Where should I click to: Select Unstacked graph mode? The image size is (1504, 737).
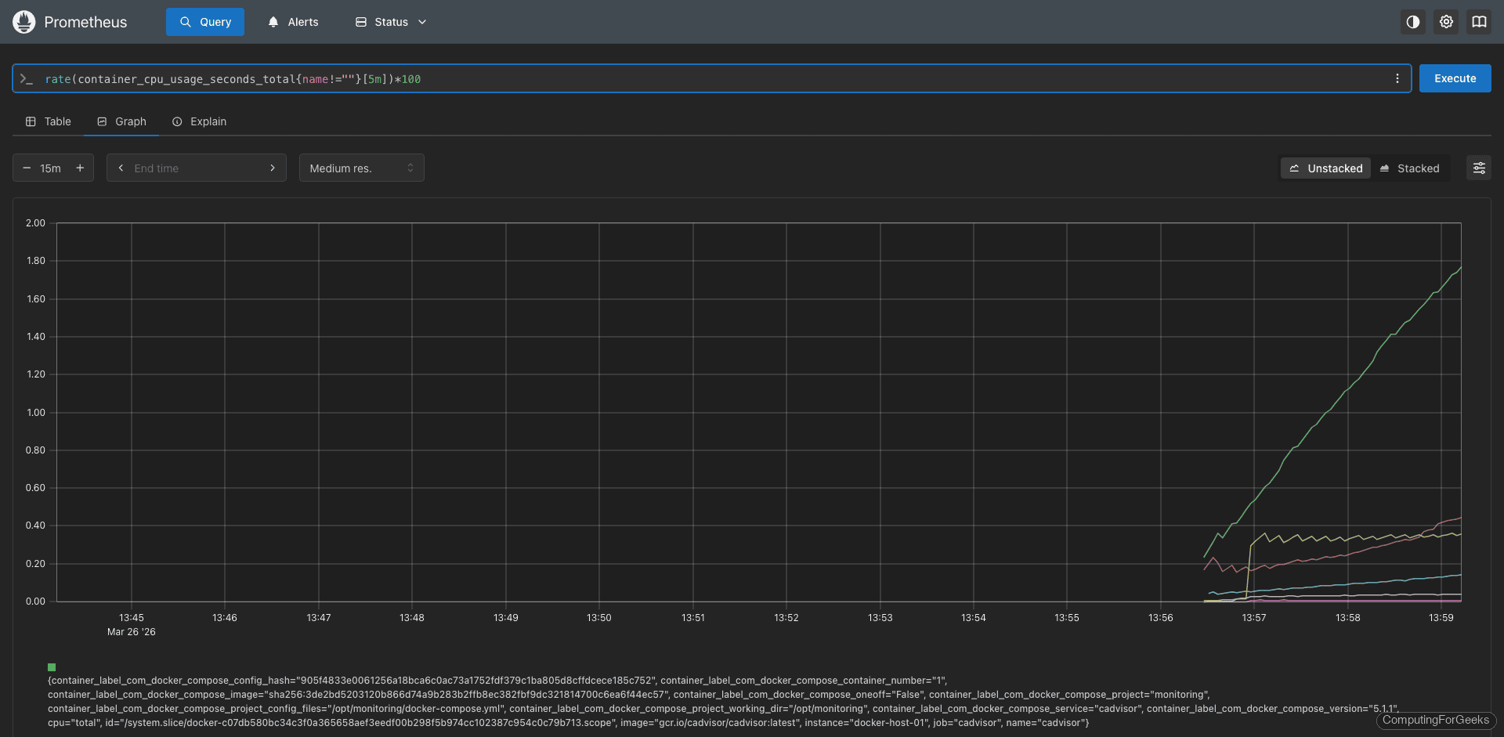coord(1325,168)
